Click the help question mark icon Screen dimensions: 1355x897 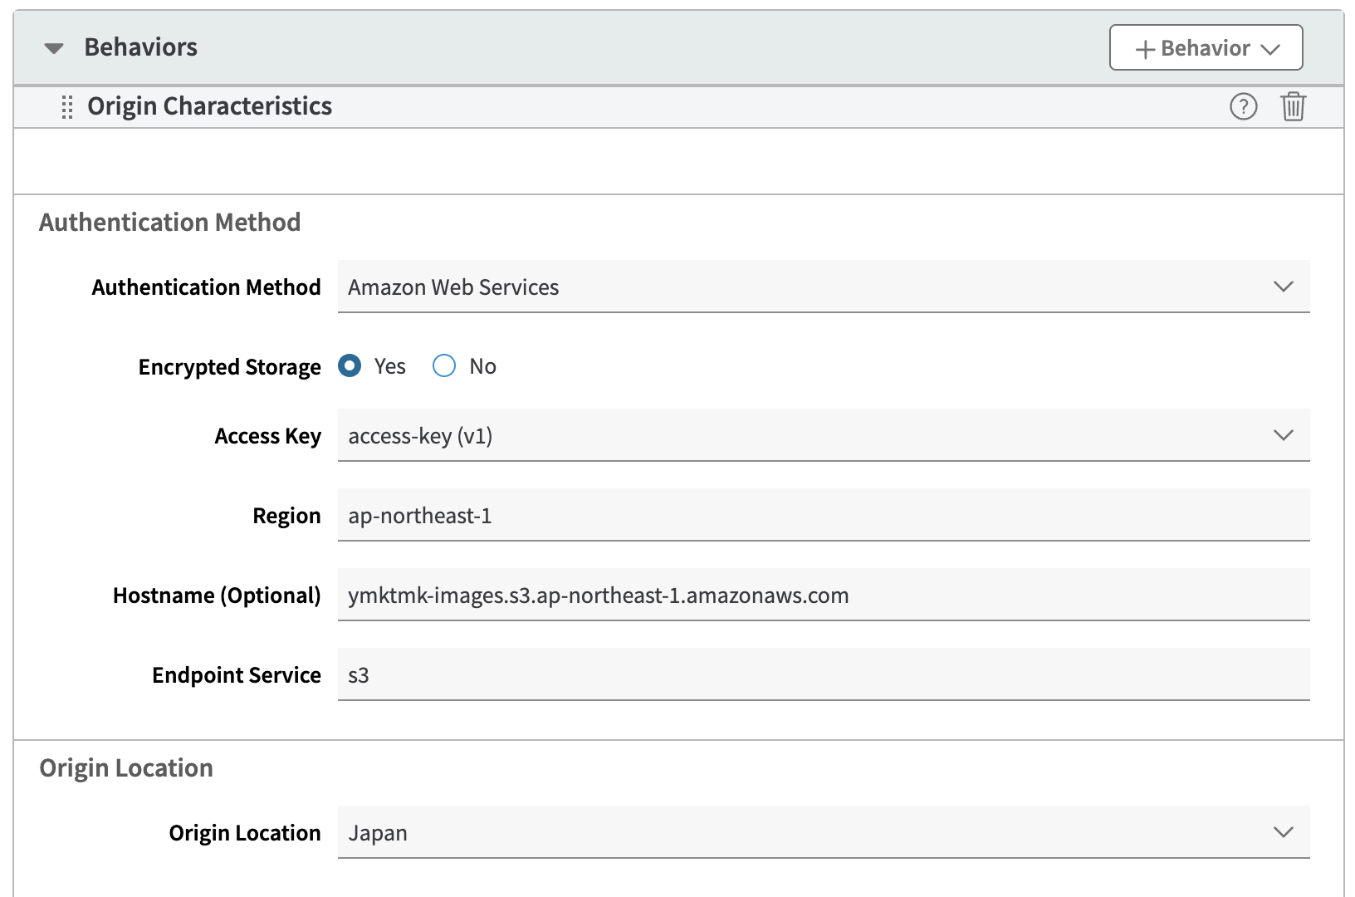[1243, 106]
